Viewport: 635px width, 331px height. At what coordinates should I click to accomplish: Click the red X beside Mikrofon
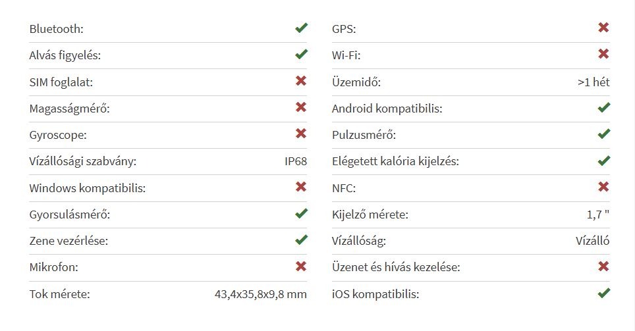pos(301,267)
